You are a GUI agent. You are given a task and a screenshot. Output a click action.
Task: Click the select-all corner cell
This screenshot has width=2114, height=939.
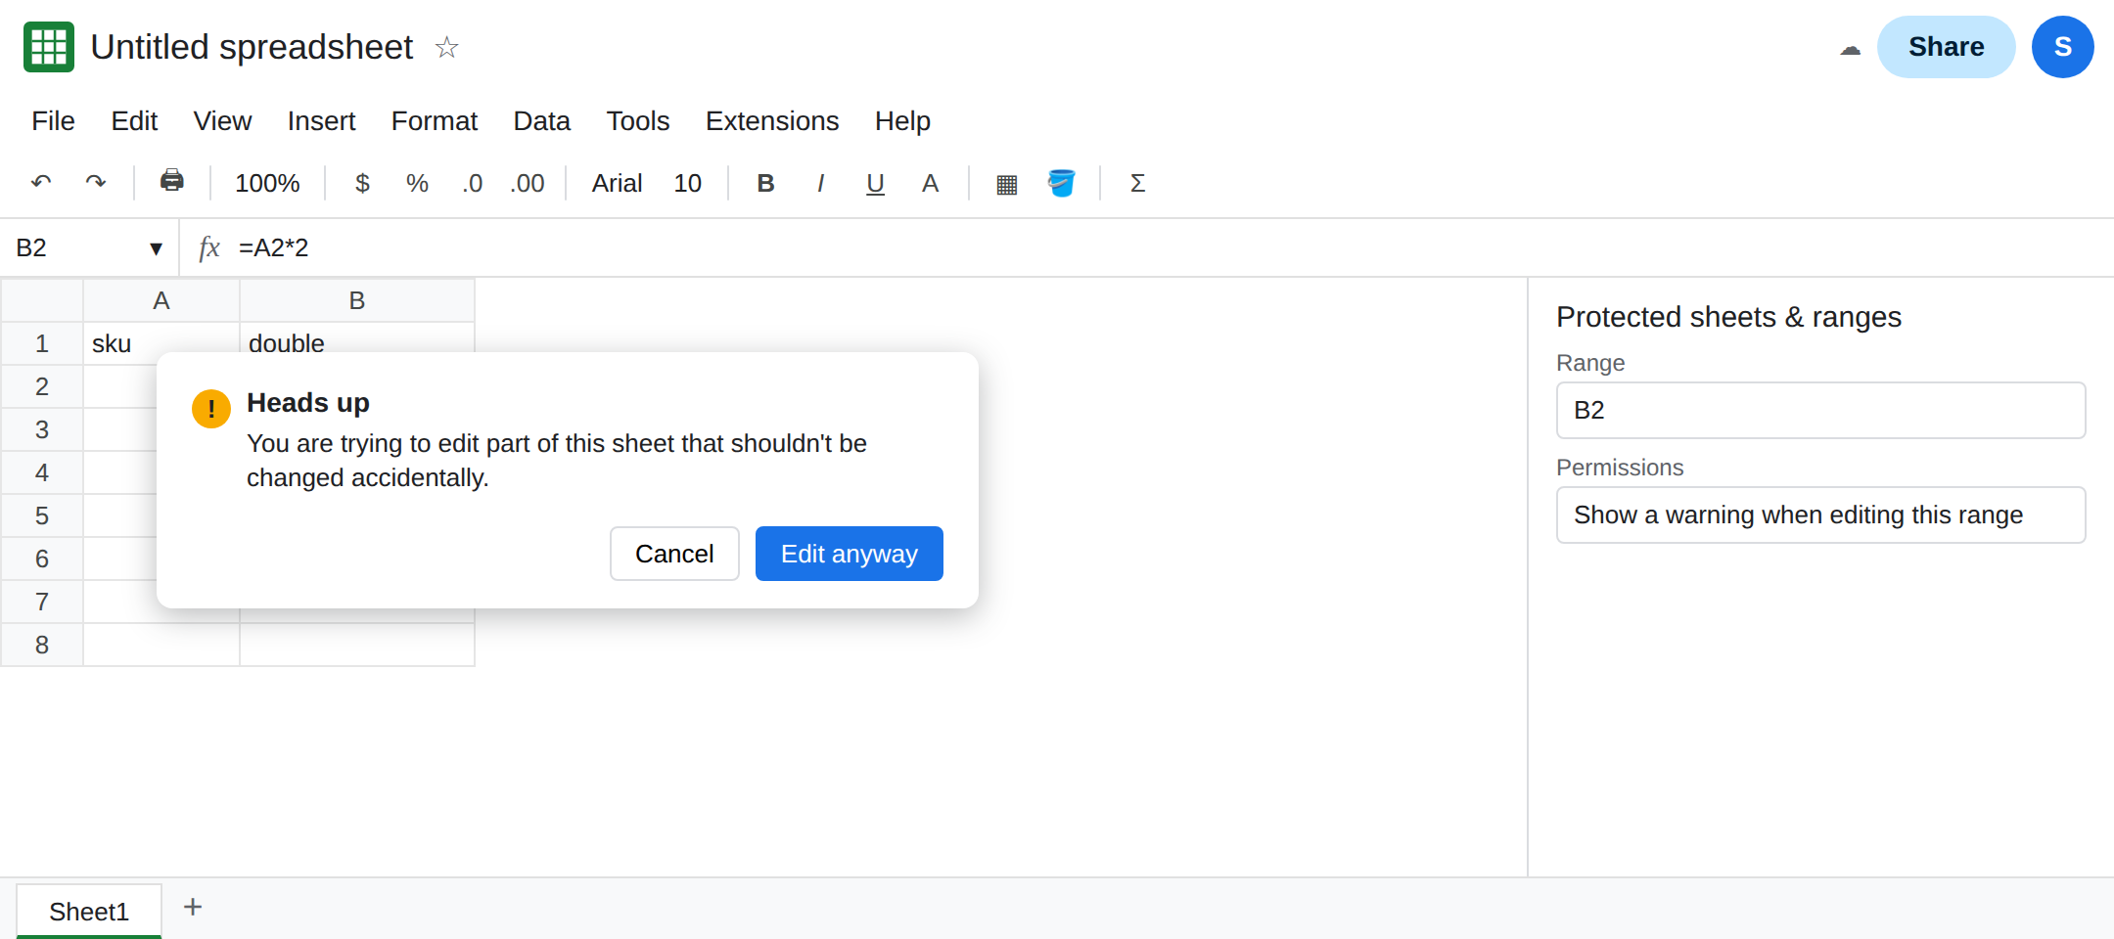coord(42,300)
